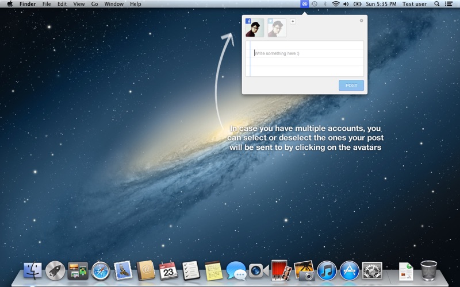
Task: Open Safari from the dock
Action: point(101,270)
